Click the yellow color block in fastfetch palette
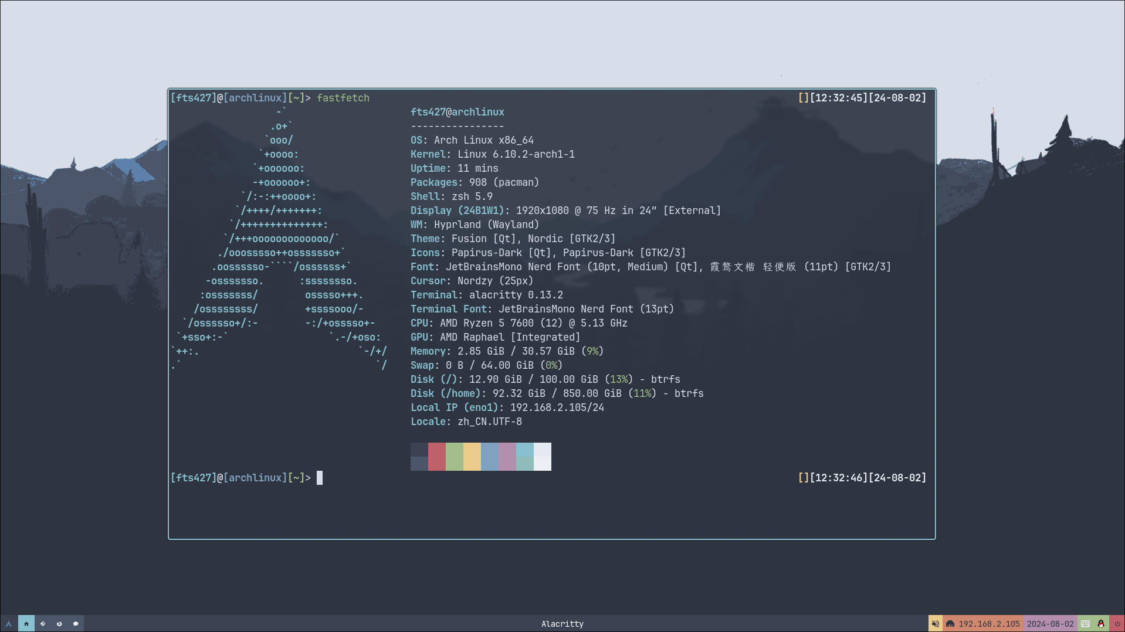The image size is (1125, 632). [x=472, y=457]
